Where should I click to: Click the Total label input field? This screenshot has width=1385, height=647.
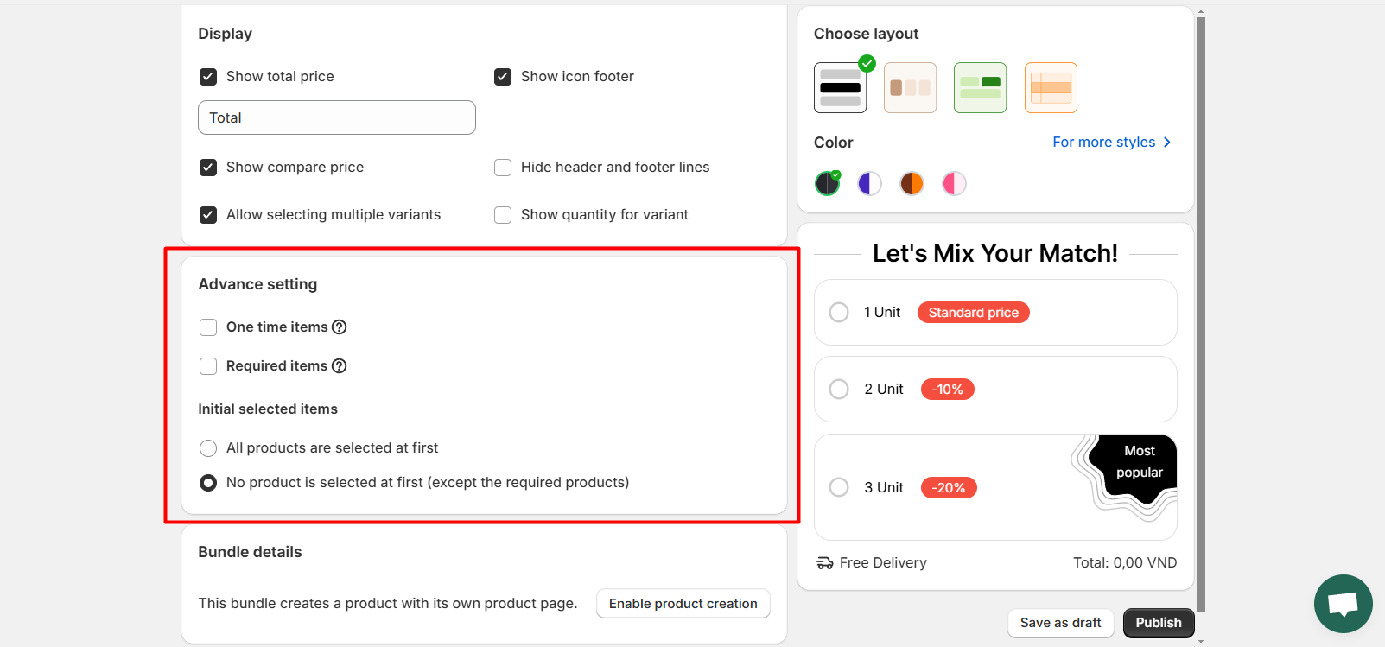pyautogui.click(x=337, y=117)
